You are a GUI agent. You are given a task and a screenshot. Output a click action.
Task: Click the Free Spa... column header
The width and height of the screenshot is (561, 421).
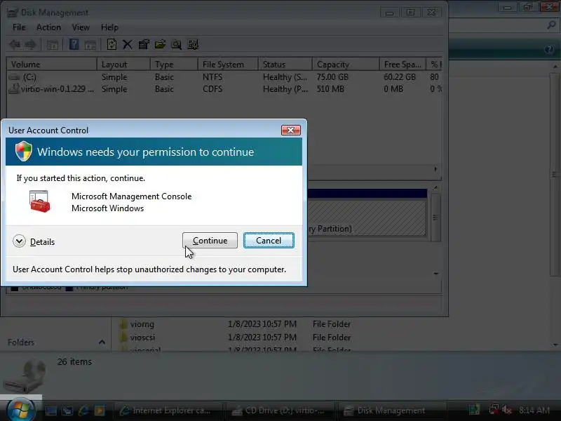403,65
